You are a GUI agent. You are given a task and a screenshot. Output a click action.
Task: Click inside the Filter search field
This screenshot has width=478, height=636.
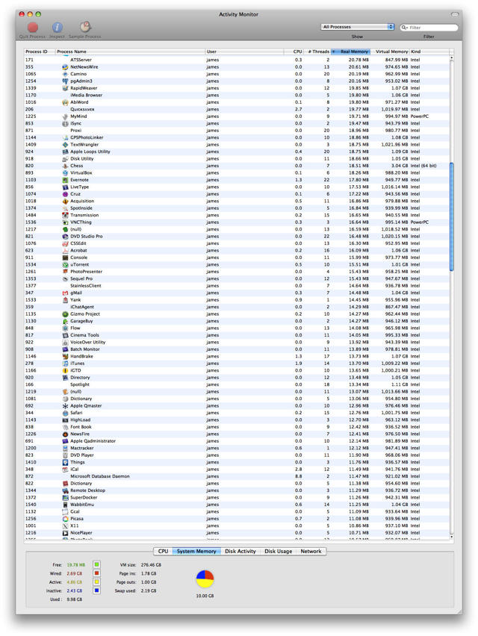click(x=432, y=28)
